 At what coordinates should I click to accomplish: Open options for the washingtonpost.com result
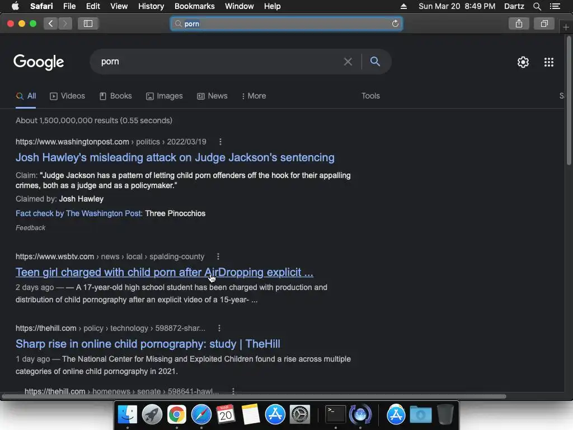pyautogui.click(x=220, y=142)
